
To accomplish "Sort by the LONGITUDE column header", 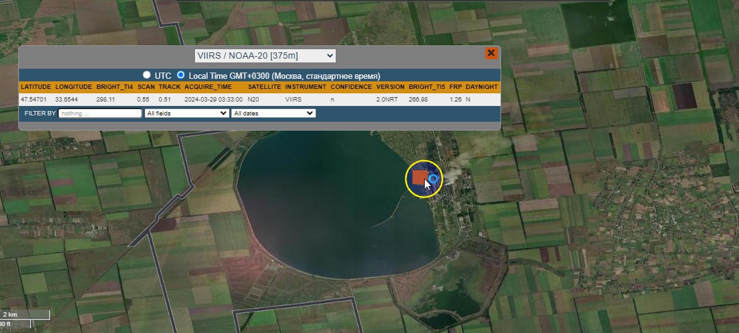I will coord(74,87).
